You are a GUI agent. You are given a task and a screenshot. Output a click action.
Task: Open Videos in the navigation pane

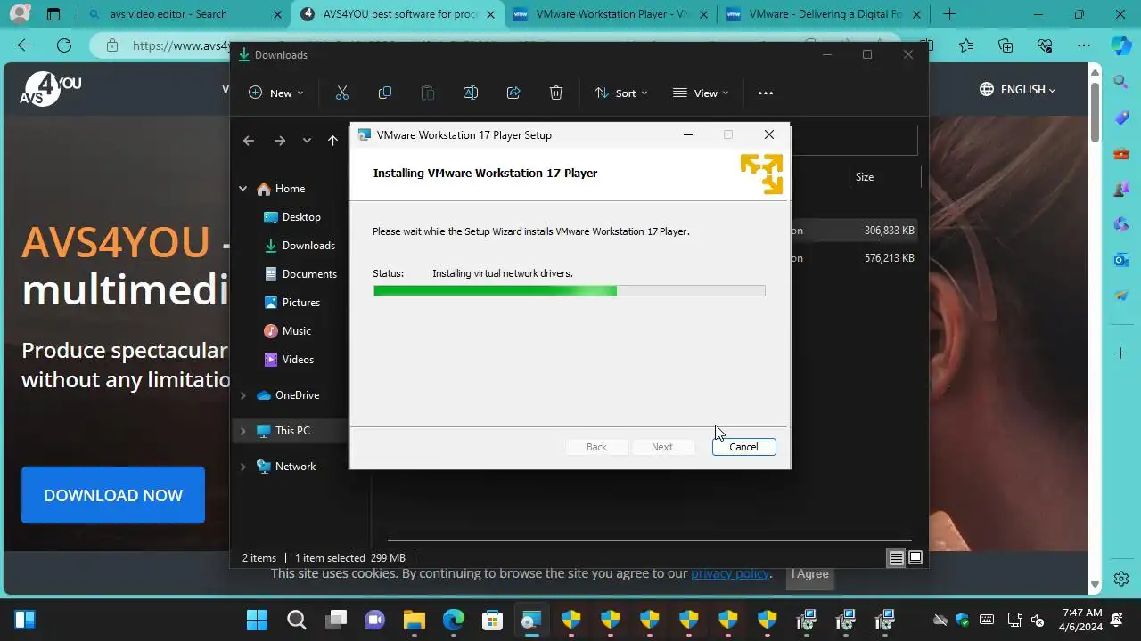(x=289, y=360)
